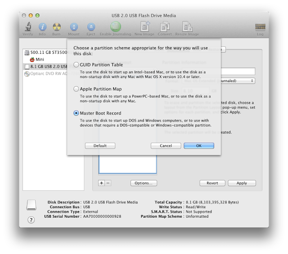The image size is (288, 254).
Task: Click the Convert toolbar icon
Action: tap(165, 26)
